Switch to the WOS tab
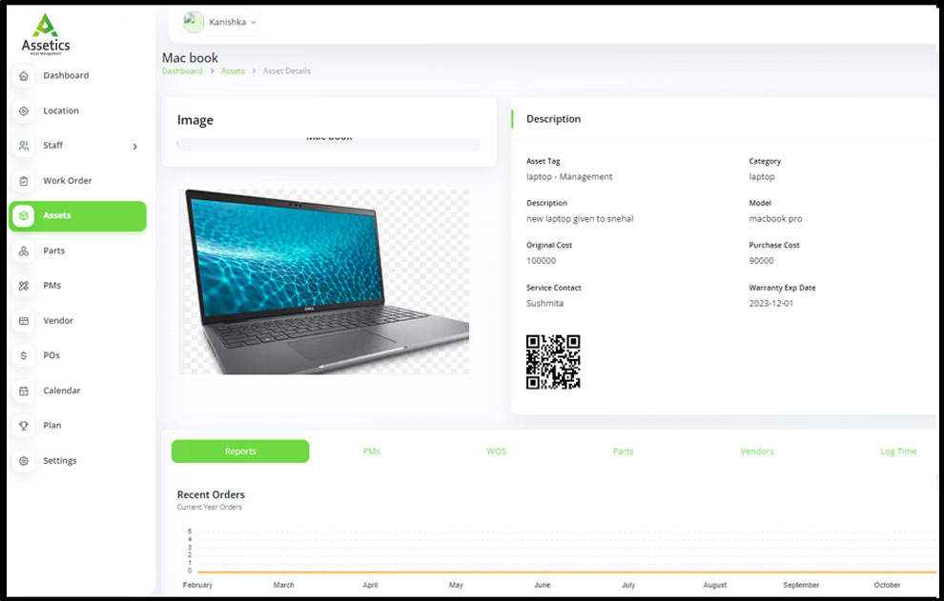The width and height of the screenshot is (944, 601). pyautogui.click(x=496, y=451)
